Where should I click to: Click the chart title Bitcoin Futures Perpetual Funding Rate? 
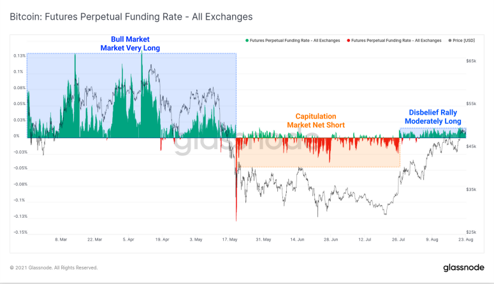(131, 17)
